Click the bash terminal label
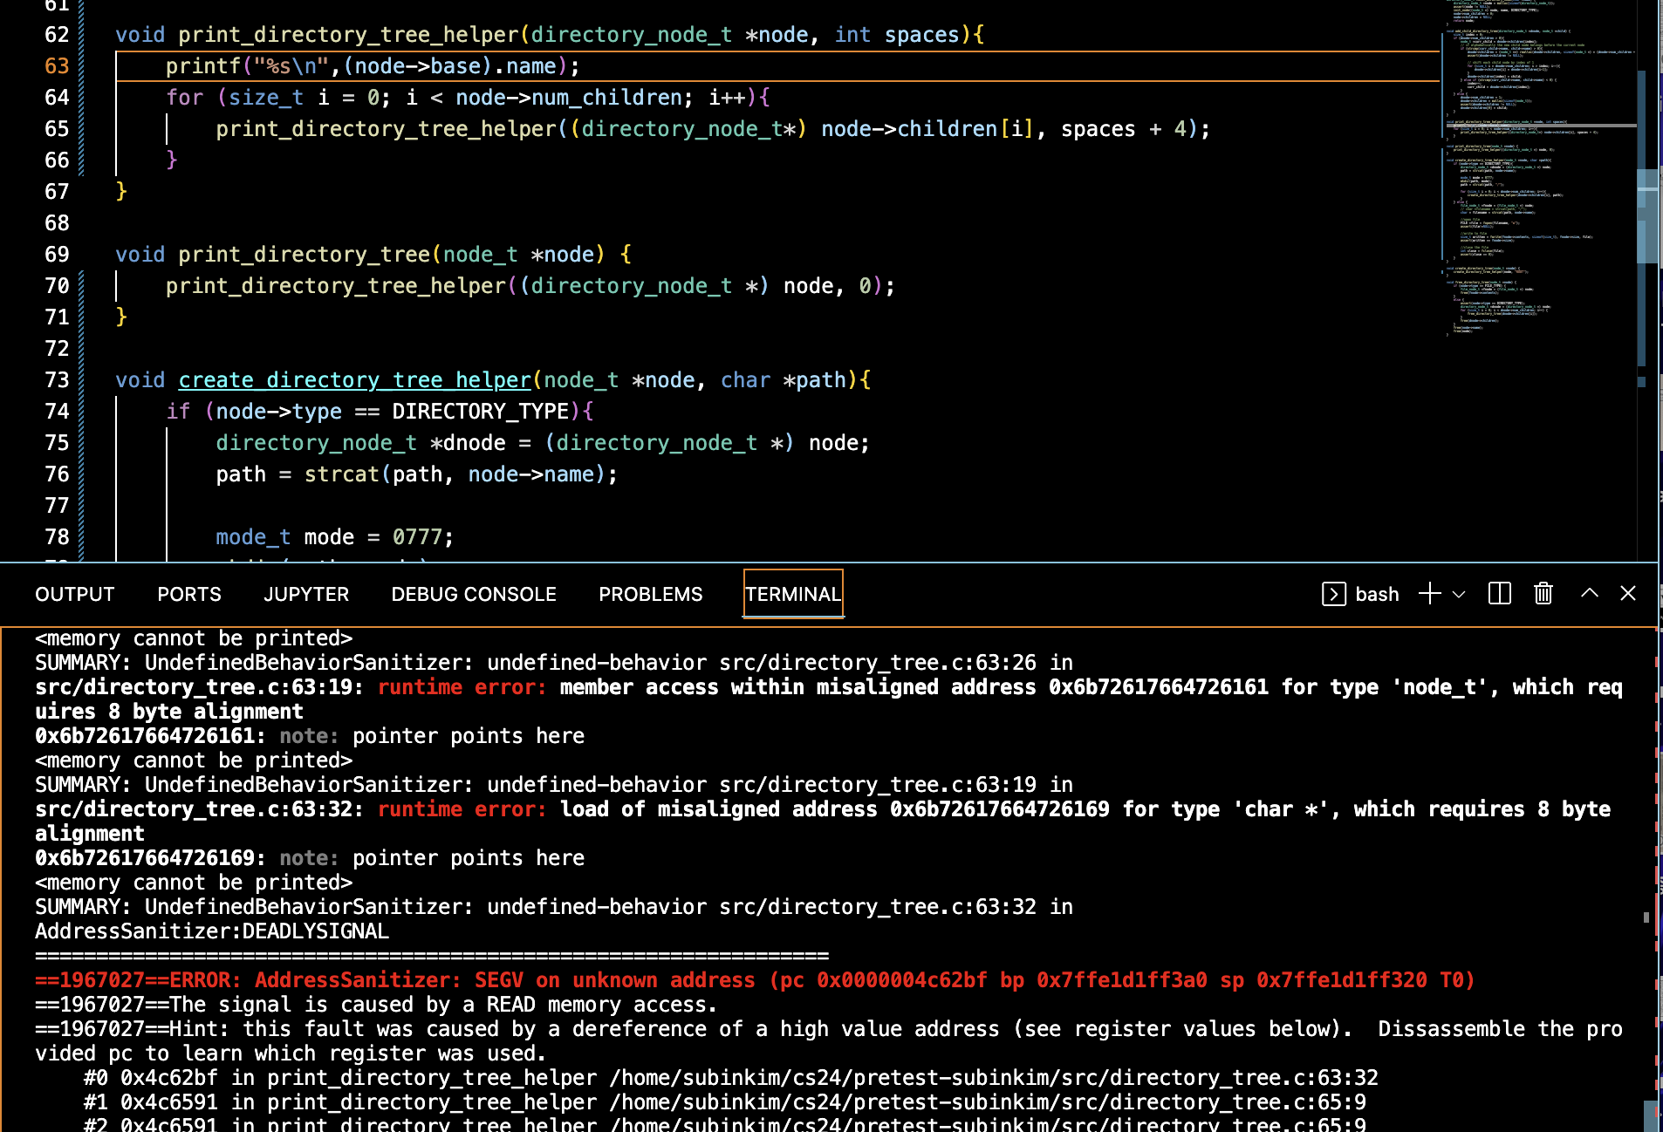Screen dimensions: 1663x1132 (1377, 594)
